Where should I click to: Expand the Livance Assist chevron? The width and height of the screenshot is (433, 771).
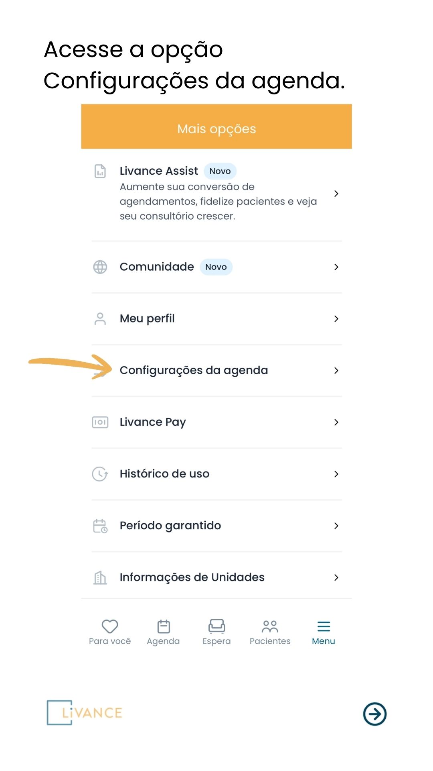(336, 194)
